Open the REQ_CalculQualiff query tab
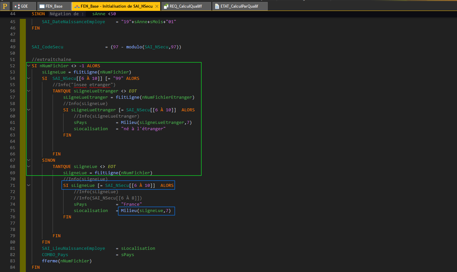 click(187, 6)
